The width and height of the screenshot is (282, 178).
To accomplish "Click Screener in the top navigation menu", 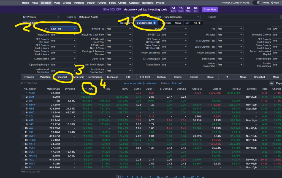I will [x=46, y=2].
